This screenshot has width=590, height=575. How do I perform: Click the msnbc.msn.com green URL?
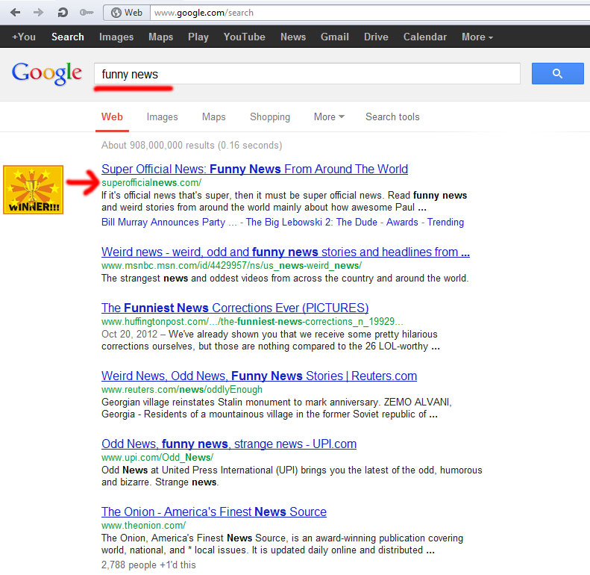[x=231, y=266]
